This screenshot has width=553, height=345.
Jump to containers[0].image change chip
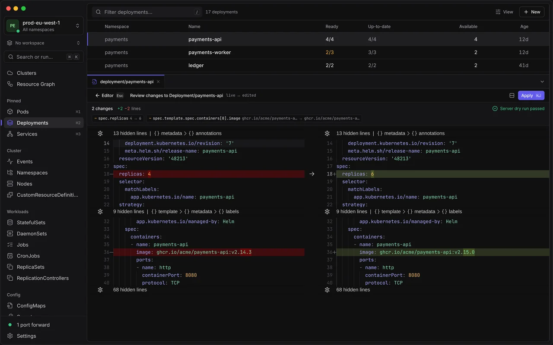click(254, 118)
